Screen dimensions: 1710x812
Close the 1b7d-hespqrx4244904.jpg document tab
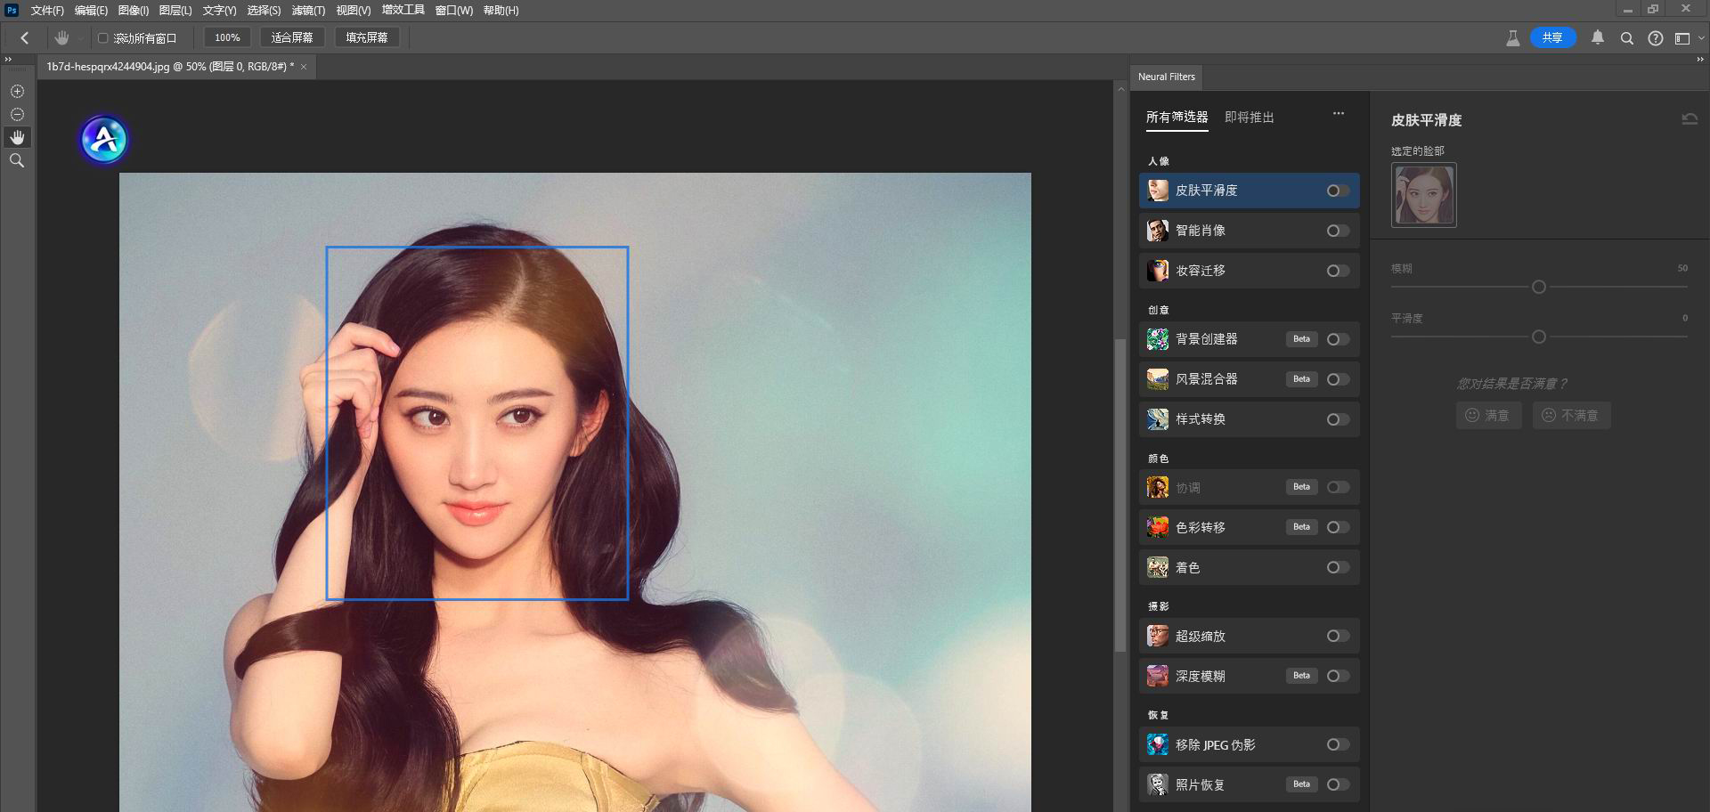click(x=304, y=67)
